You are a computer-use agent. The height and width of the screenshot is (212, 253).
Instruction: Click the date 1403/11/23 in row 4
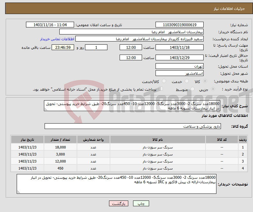[x=28, y=168]
